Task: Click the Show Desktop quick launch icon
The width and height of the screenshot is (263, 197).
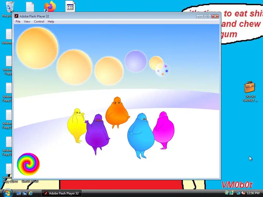Action: [18, 193]
